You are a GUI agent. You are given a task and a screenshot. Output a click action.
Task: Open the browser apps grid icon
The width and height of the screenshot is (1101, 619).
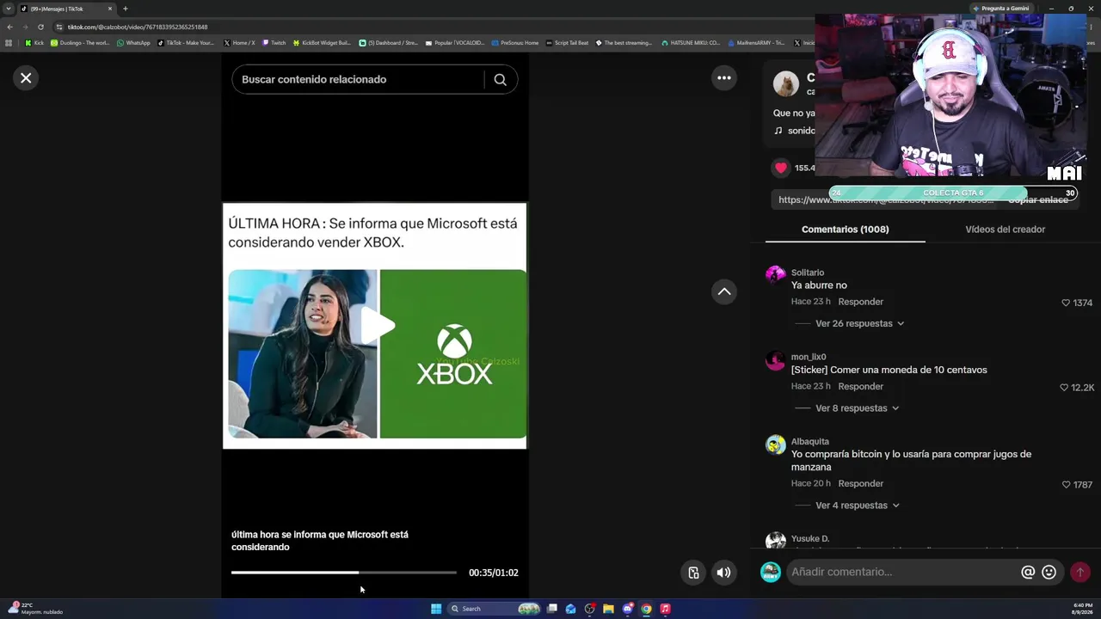[x=9, y=43]
